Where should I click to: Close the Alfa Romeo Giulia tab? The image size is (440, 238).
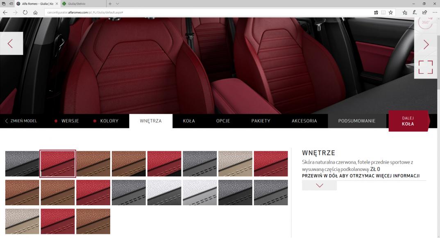(57, 4)
